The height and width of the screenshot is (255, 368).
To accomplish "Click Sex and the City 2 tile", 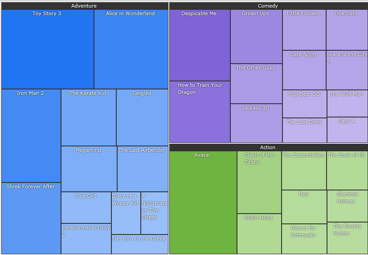I will pyautogui.click(x=347, y=70).
